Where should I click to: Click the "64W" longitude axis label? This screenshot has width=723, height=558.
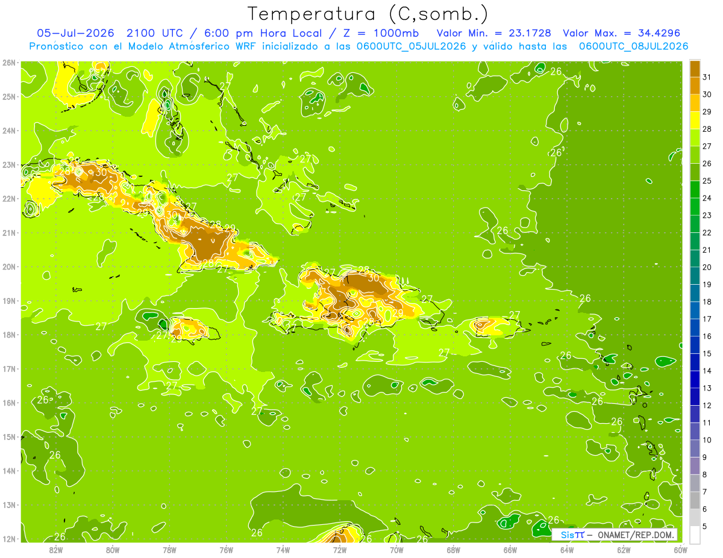567,550
